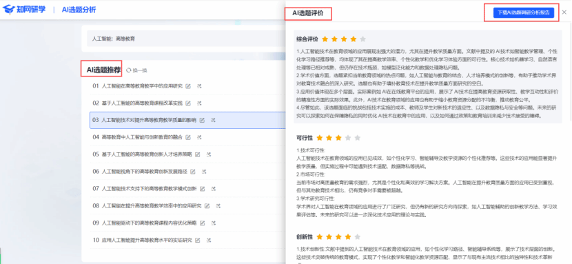Click evaluation icon after topic 01 edit icon
The image size is (572, 264).
(199, 86)
